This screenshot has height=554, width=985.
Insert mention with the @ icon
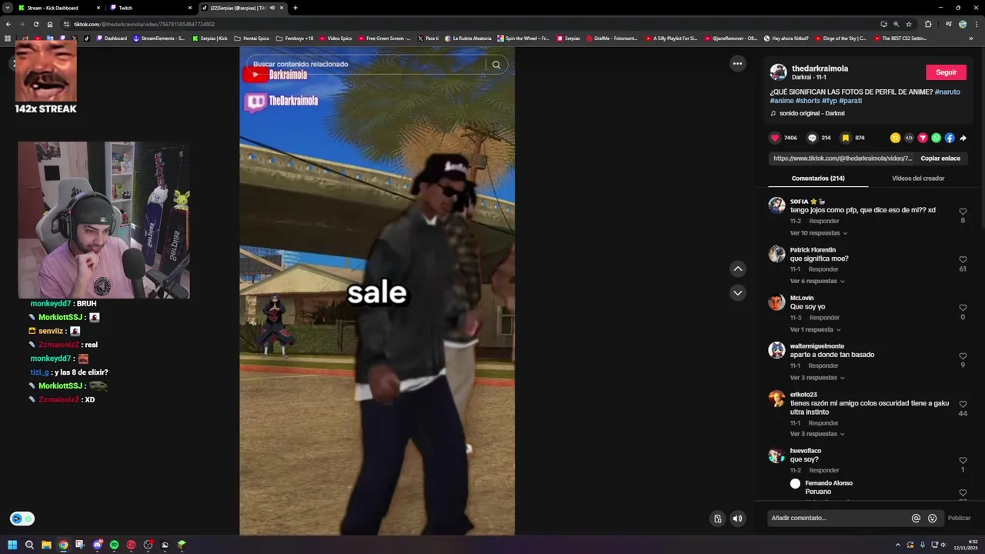[916, 518]
